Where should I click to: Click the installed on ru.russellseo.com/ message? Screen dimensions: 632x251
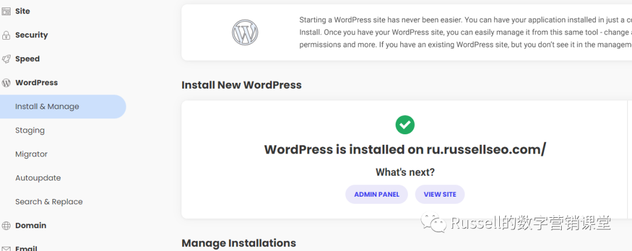[x=404, y=149]
